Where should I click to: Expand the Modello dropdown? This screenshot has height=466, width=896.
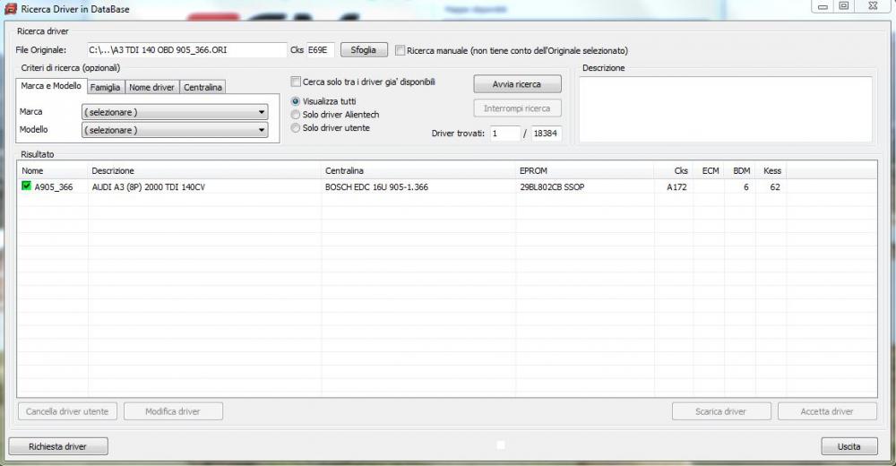coord(175,130)
